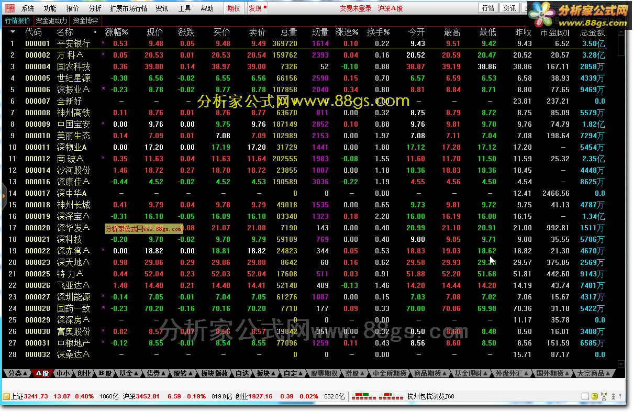Sort by the 涨幅% column header

(x=116, y=32)
